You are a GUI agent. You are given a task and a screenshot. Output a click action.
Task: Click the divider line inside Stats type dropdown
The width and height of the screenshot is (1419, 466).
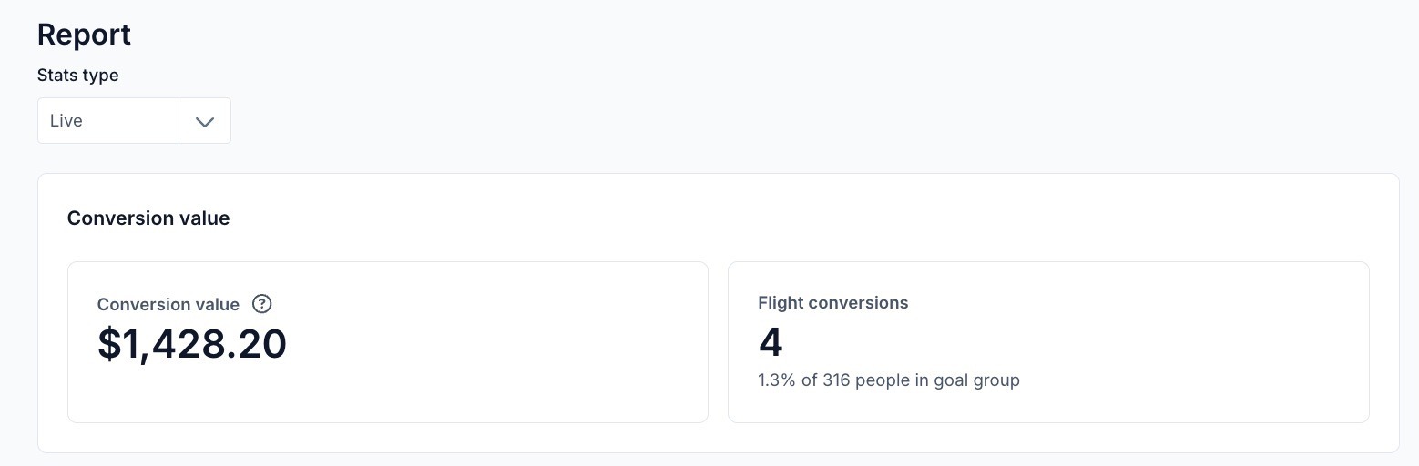coord(179,121)
